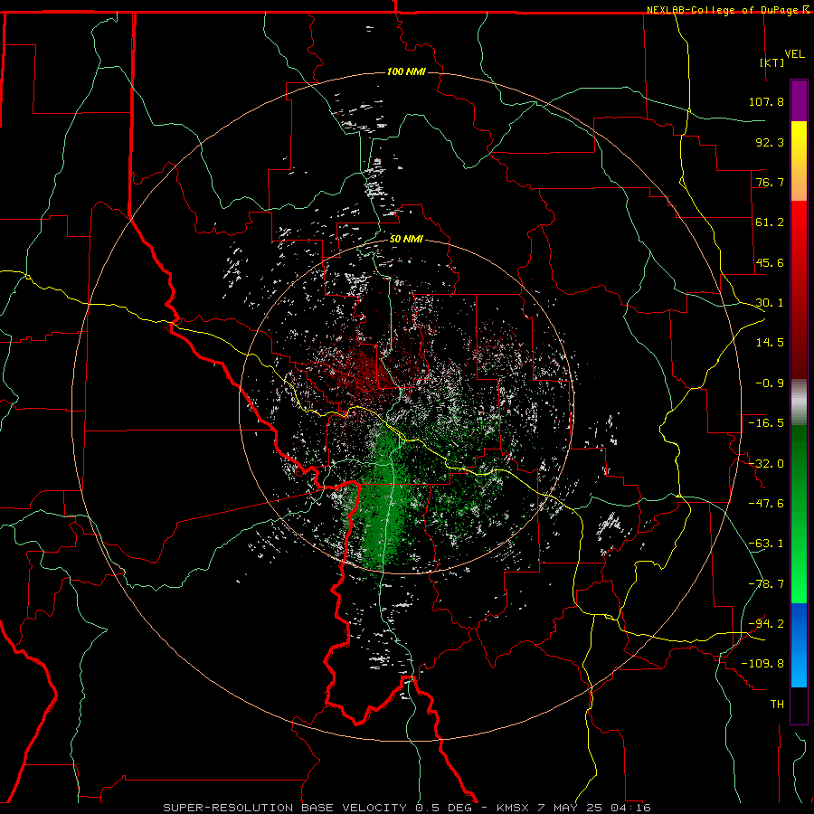Click the 45.6 velocity scale value

point(770,262)
